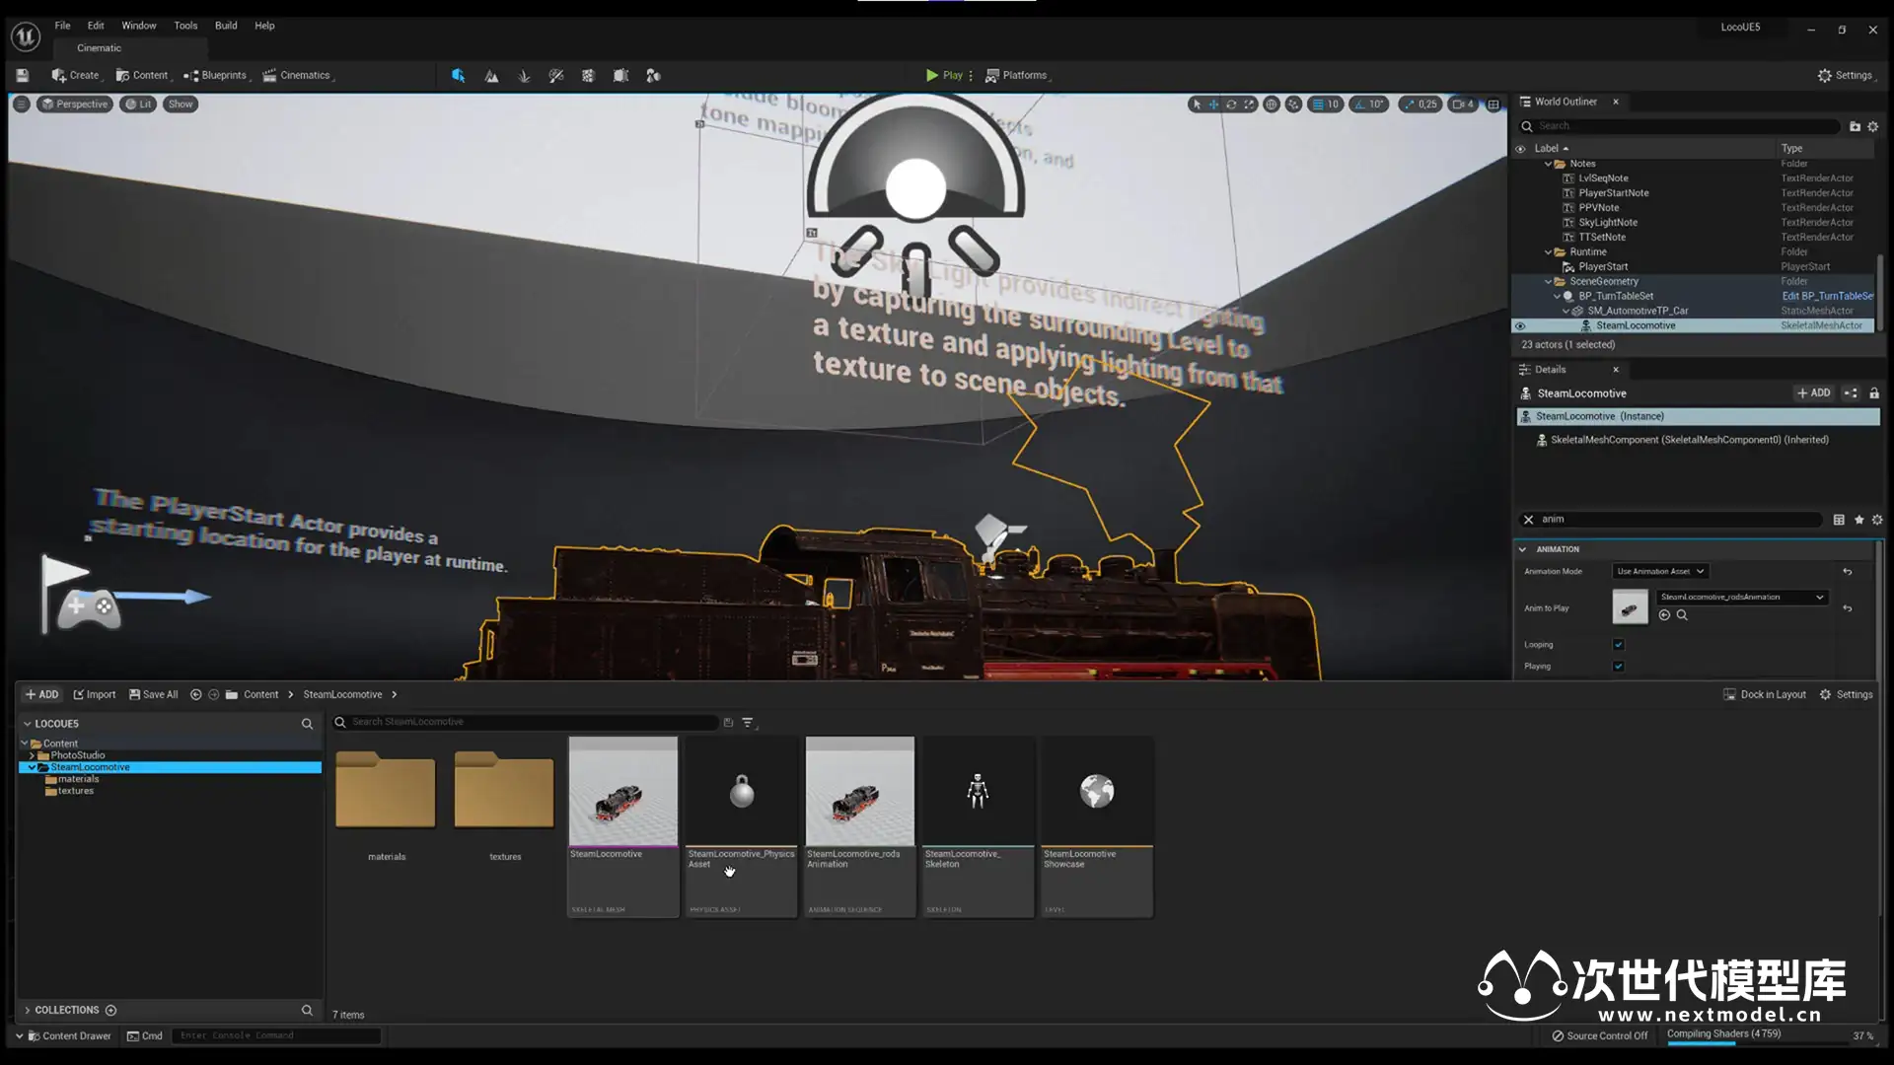This screenshot has height=1065, width=1894.
Task: Toggle the Playing checkbox
Action: [x=1618, y=667]
